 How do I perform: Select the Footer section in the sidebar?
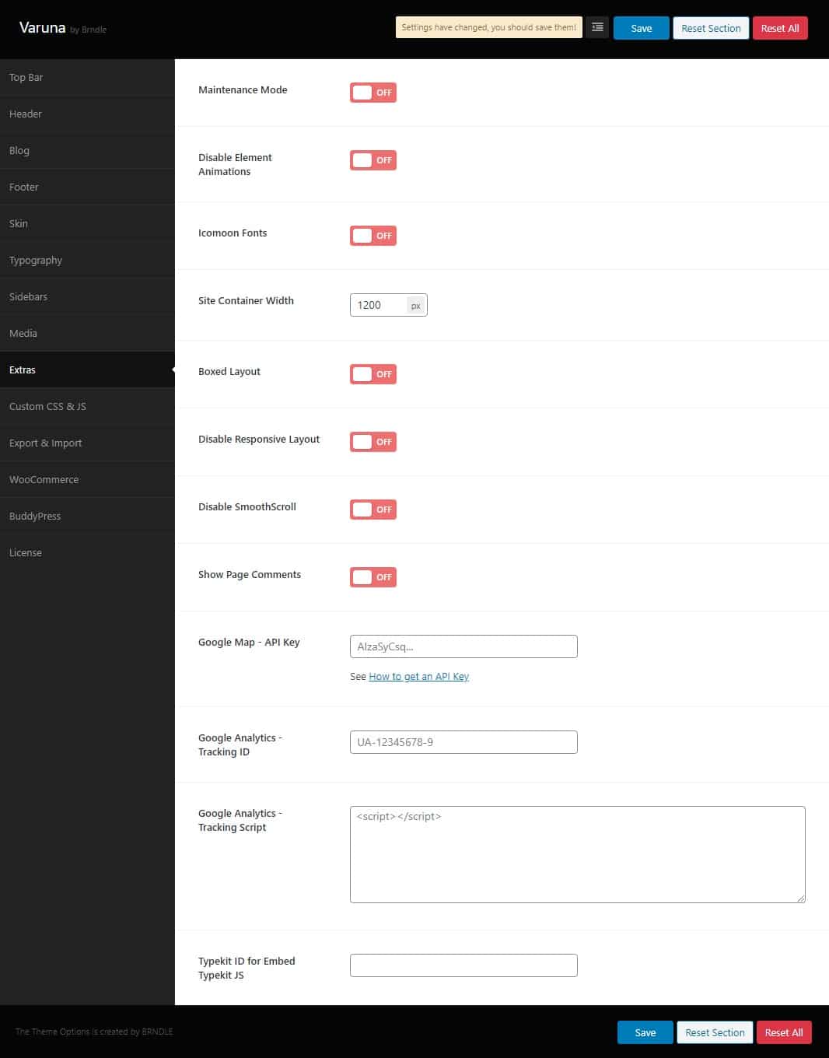pos(87,187)
